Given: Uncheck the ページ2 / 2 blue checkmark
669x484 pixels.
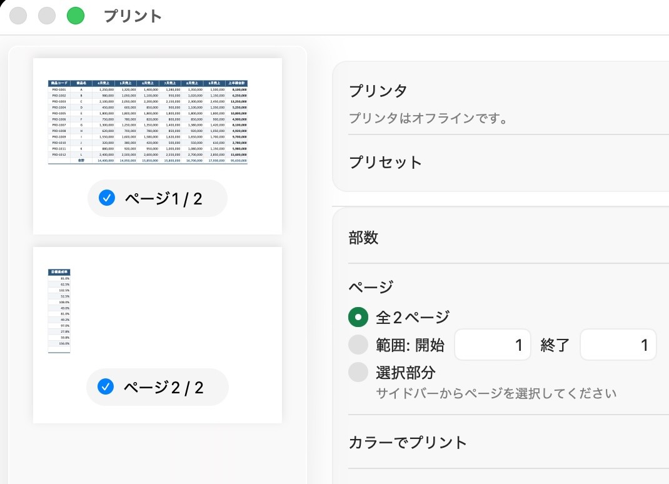Looking at the screenshot, I should [106, 386].
